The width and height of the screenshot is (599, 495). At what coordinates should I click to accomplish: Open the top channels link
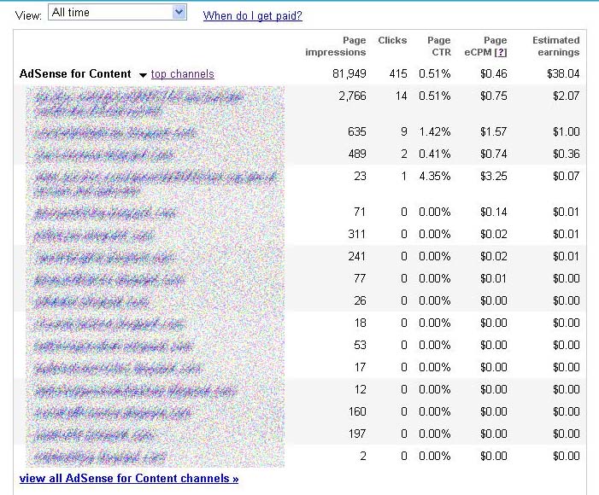[183, 73]
